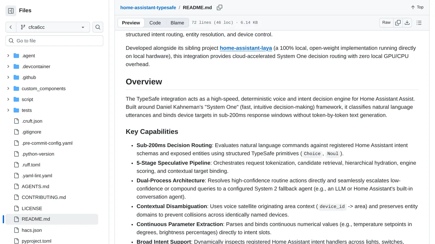The width and height of the screenshot is (435, 244).
Task: Open the .ruff.toml file
Action: click(x=31, y=165)
